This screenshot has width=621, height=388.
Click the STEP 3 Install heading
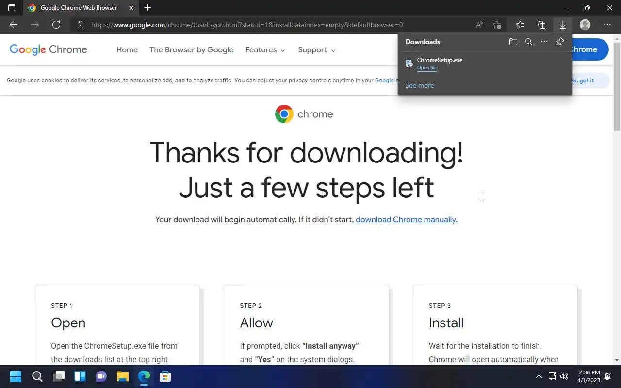click(446, 323)
